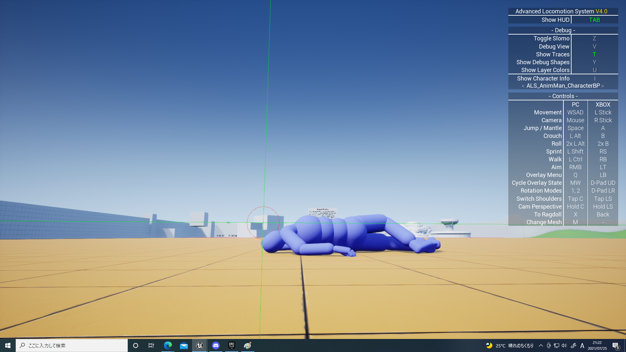Viewport: 626px width, 352px height.
Task: Open network status tray icon
Action: click(x=557, y=345)
